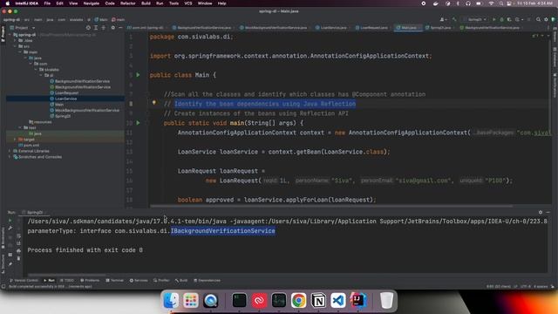Image resolution: width=558 pixels, height=314 pixels.
Task: Open Run panel settings gear
Action: point(541,212)
